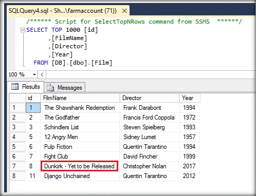Click The Shawshank Redemption cell
The image size is (256, 196).
80,108
